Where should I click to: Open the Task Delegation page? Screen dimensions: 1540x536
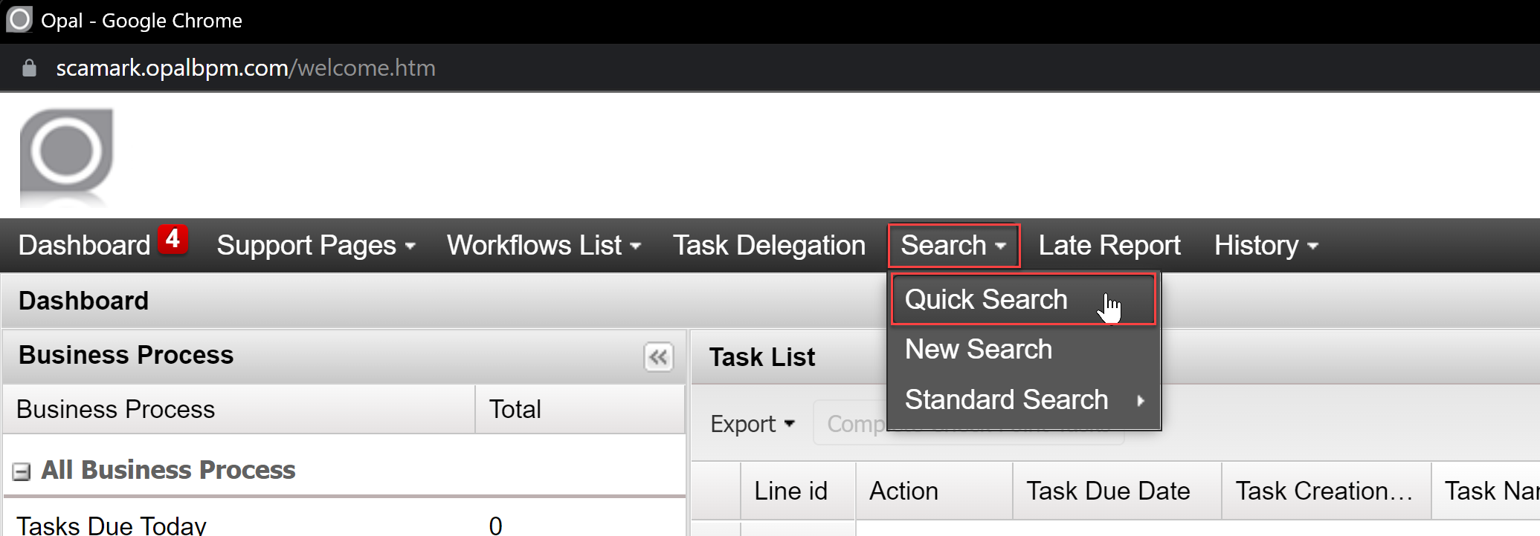tap(769, 246)
